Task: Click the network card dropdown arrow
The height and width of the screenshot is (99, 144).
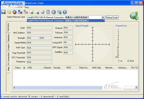Action: 103,17
